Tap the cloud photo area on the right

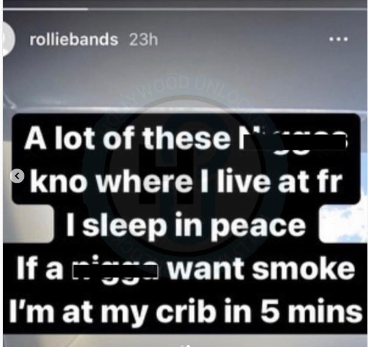click(x=343, y=223)
